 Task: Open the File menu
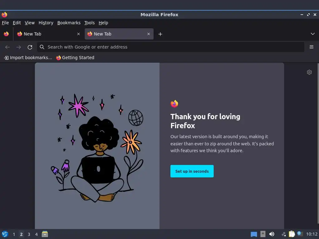pyautogui.click(x=5, y=23)
